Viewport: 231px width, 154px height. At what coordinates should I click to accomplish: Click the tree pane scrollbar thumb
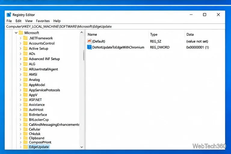pos(84,55)
